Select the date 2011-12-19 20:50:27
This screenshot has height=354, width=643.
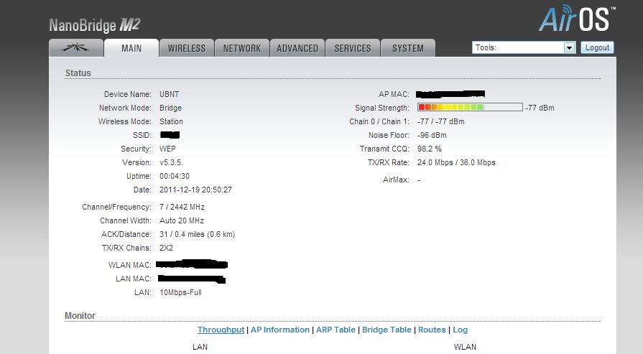pos(195,190)
